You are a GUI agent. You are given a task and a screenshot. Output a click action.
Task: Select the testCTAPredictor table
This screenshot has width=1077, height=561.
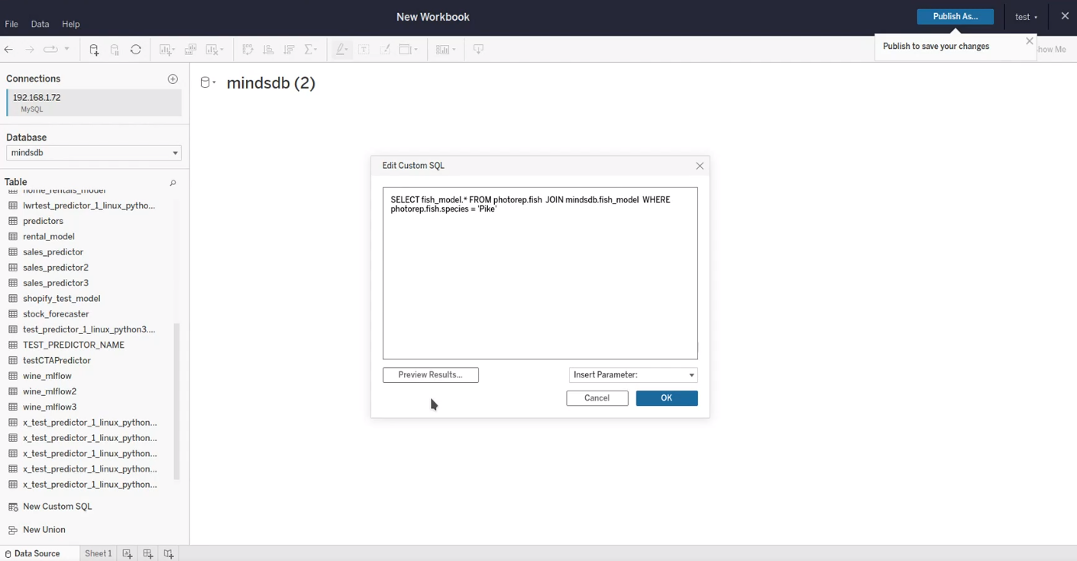pyautogui.click(x=57, y=361)
